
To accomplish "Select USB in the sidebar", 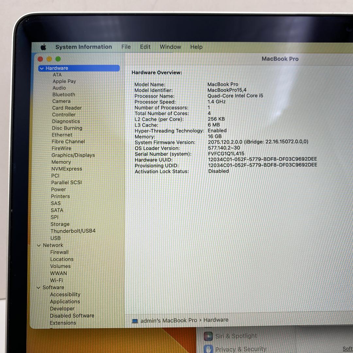I will tap(56, 238).
